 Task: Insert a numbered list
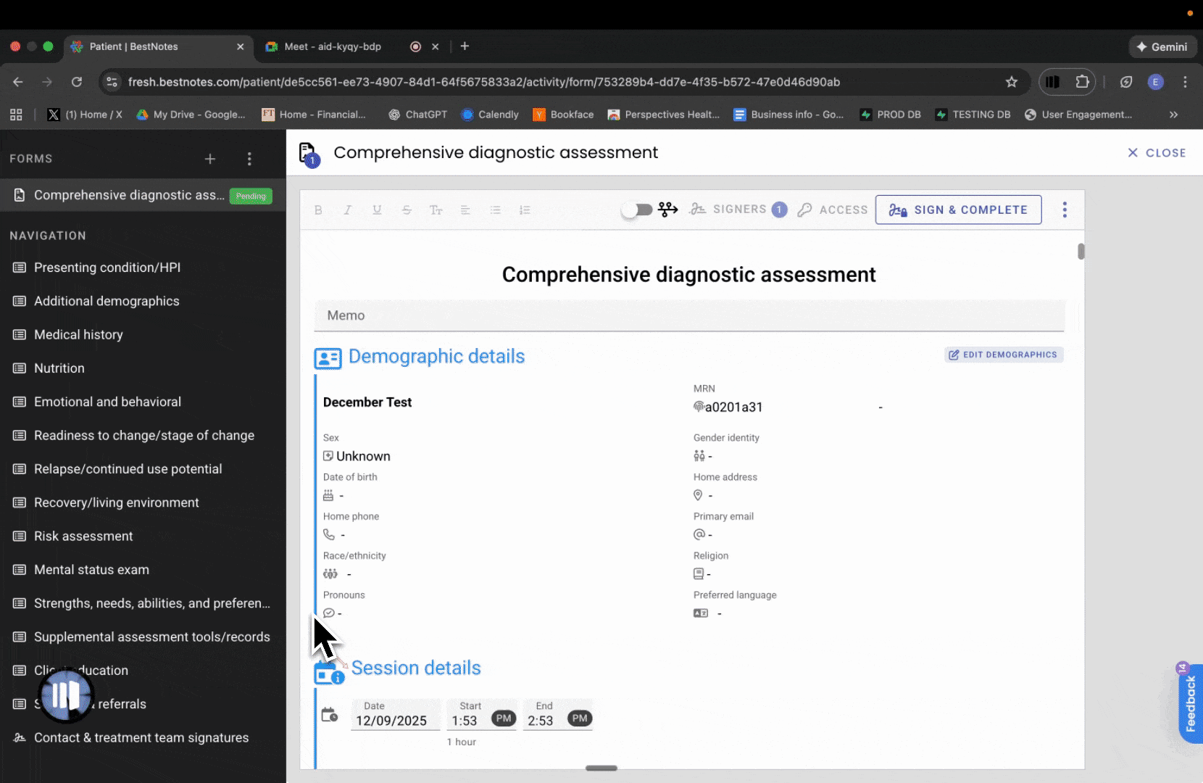pos(525,210)
